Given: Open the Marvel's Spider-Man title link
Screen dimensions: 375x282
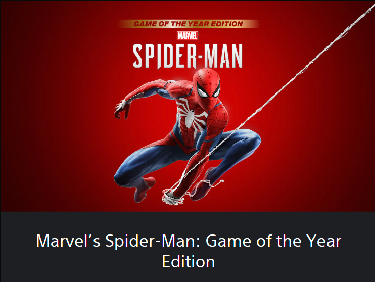Looking at the screenshot, I should pyautogui.click(x=189, y=251).
